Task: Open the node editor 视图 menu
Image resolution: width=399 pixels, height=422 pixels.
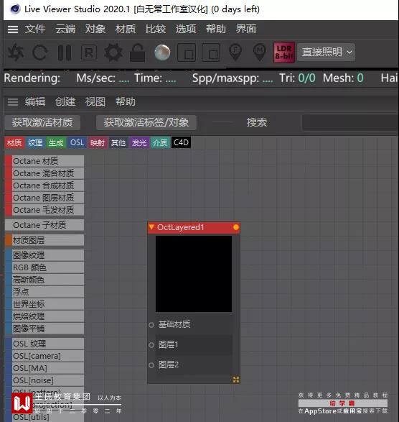Action: pyautogui.click(x=95, y=102)
